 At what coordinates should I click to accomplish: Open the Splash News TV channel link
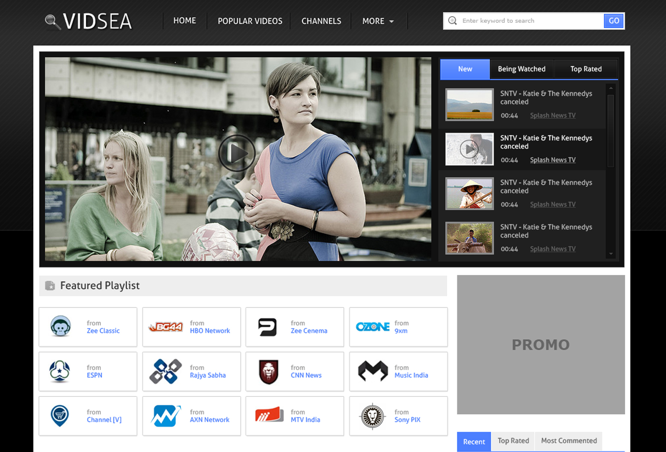pyautogui.click(x=552, y=115)
